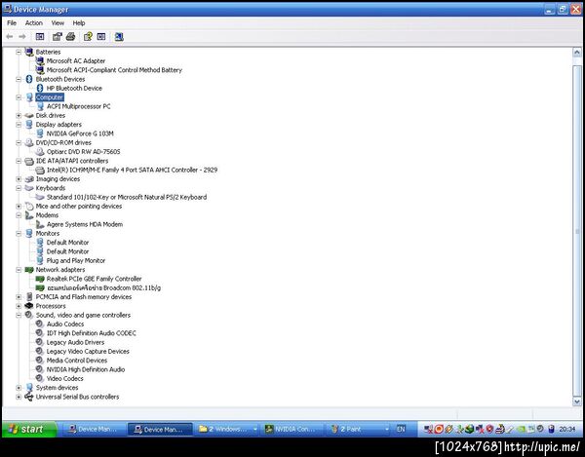Click the EN language indicator on taskbar
The height and width of the screenshot is (457, 585).
(401, 429)
